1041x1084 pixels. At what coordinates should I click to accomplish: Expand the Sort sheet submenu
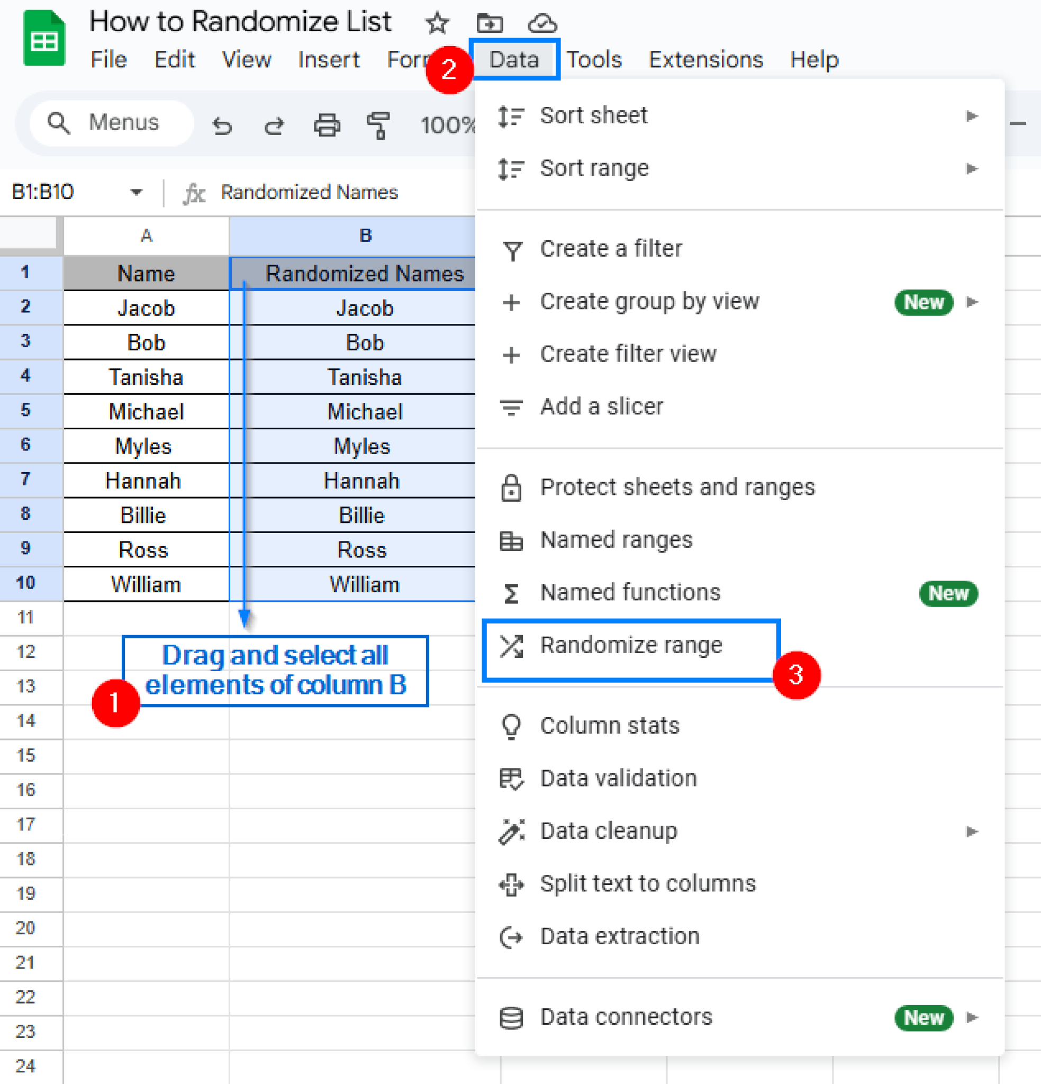[972, 115]
